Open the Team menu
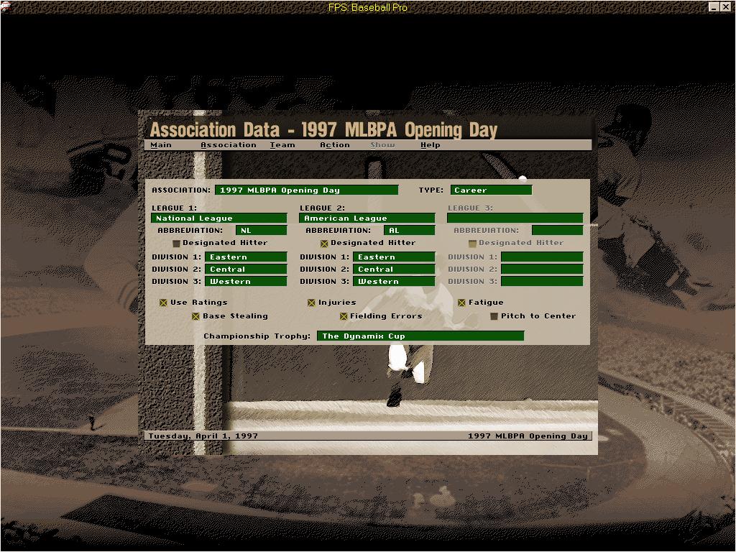Viewport: 736px width, 552px height. tap(282, 145)
